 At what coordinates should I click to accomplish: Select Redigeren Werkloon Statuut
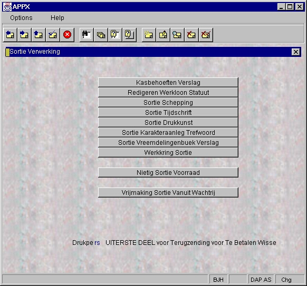pos(168,93)
